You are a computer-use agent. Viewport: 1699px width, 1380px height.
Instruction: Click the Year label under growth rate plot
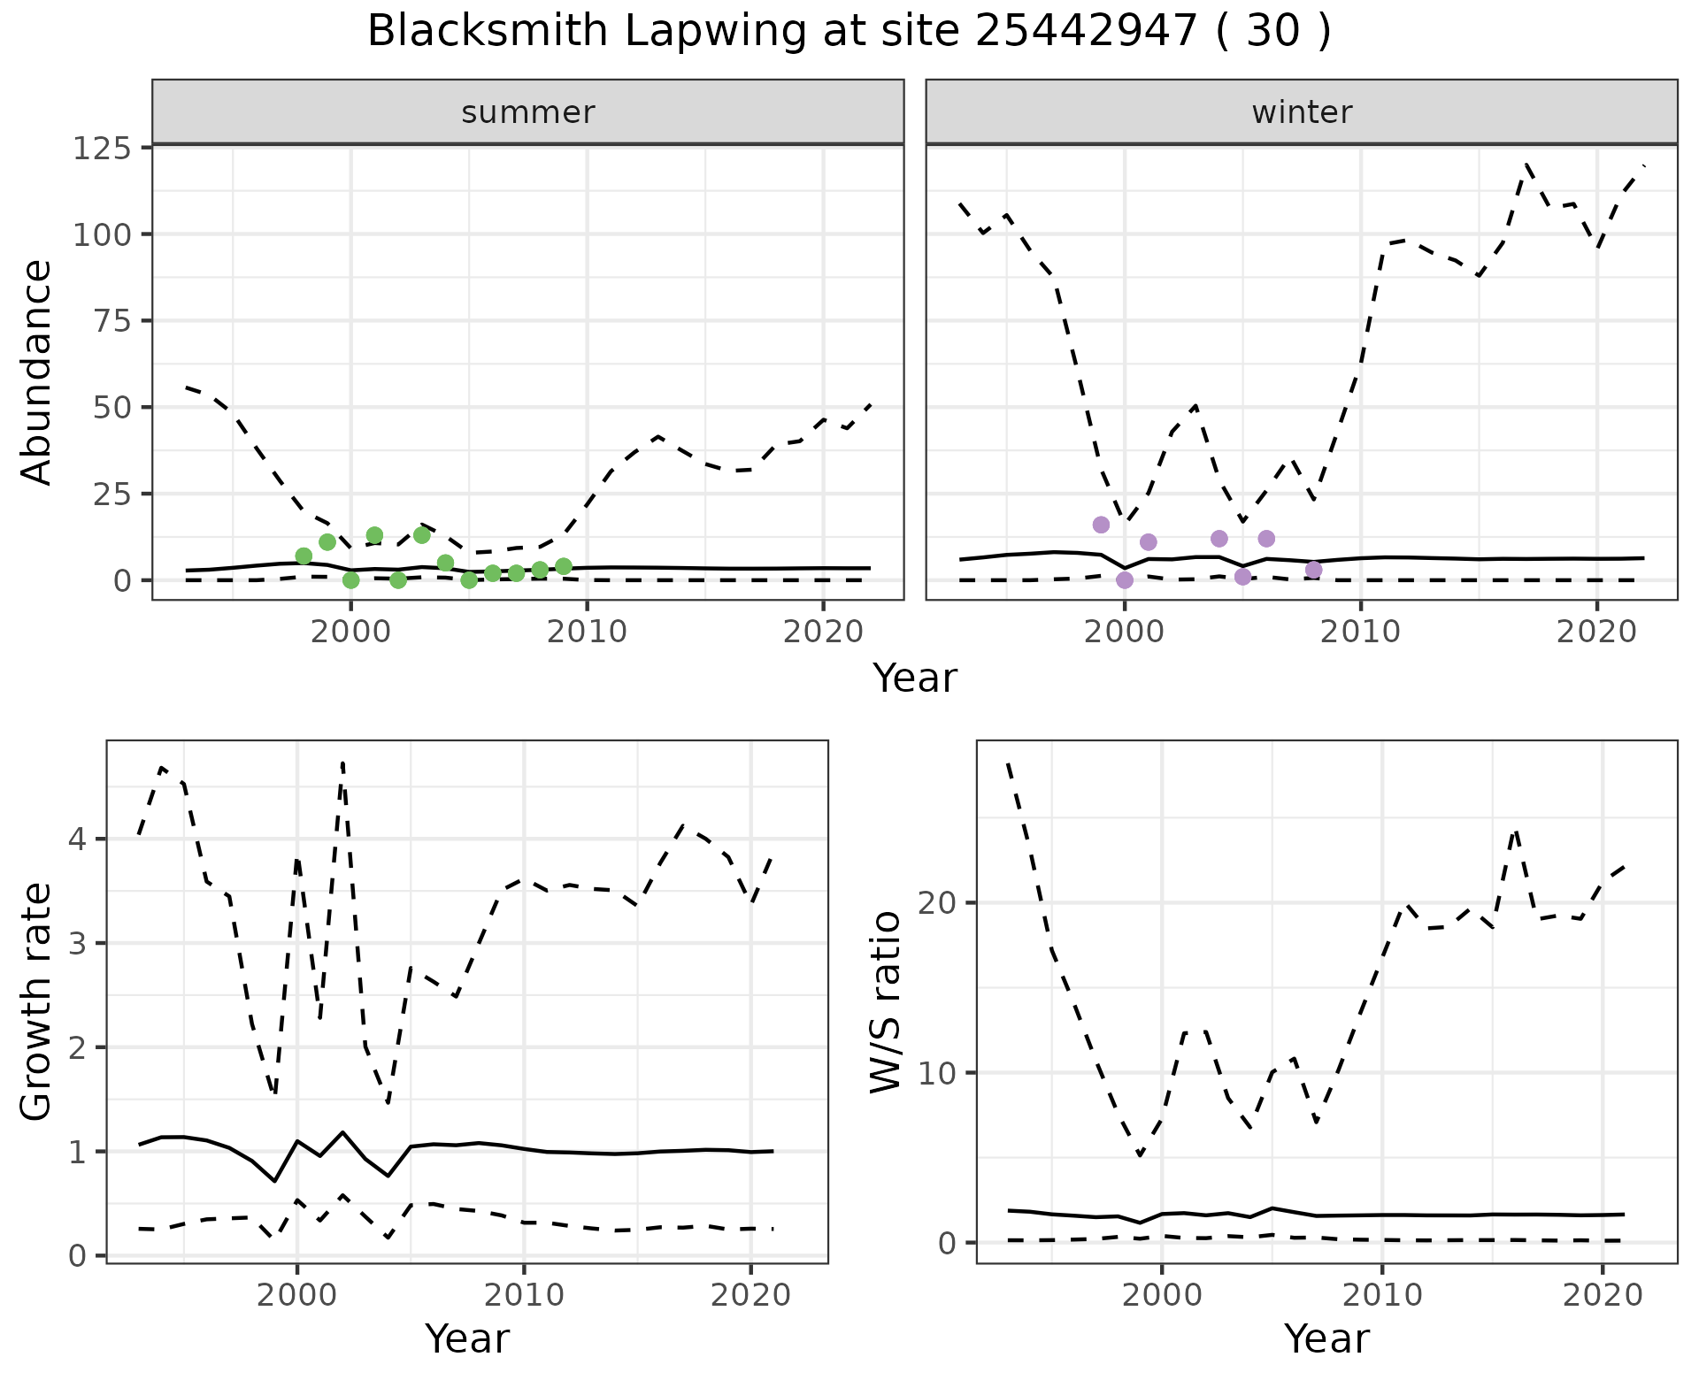pos(466,1339)
